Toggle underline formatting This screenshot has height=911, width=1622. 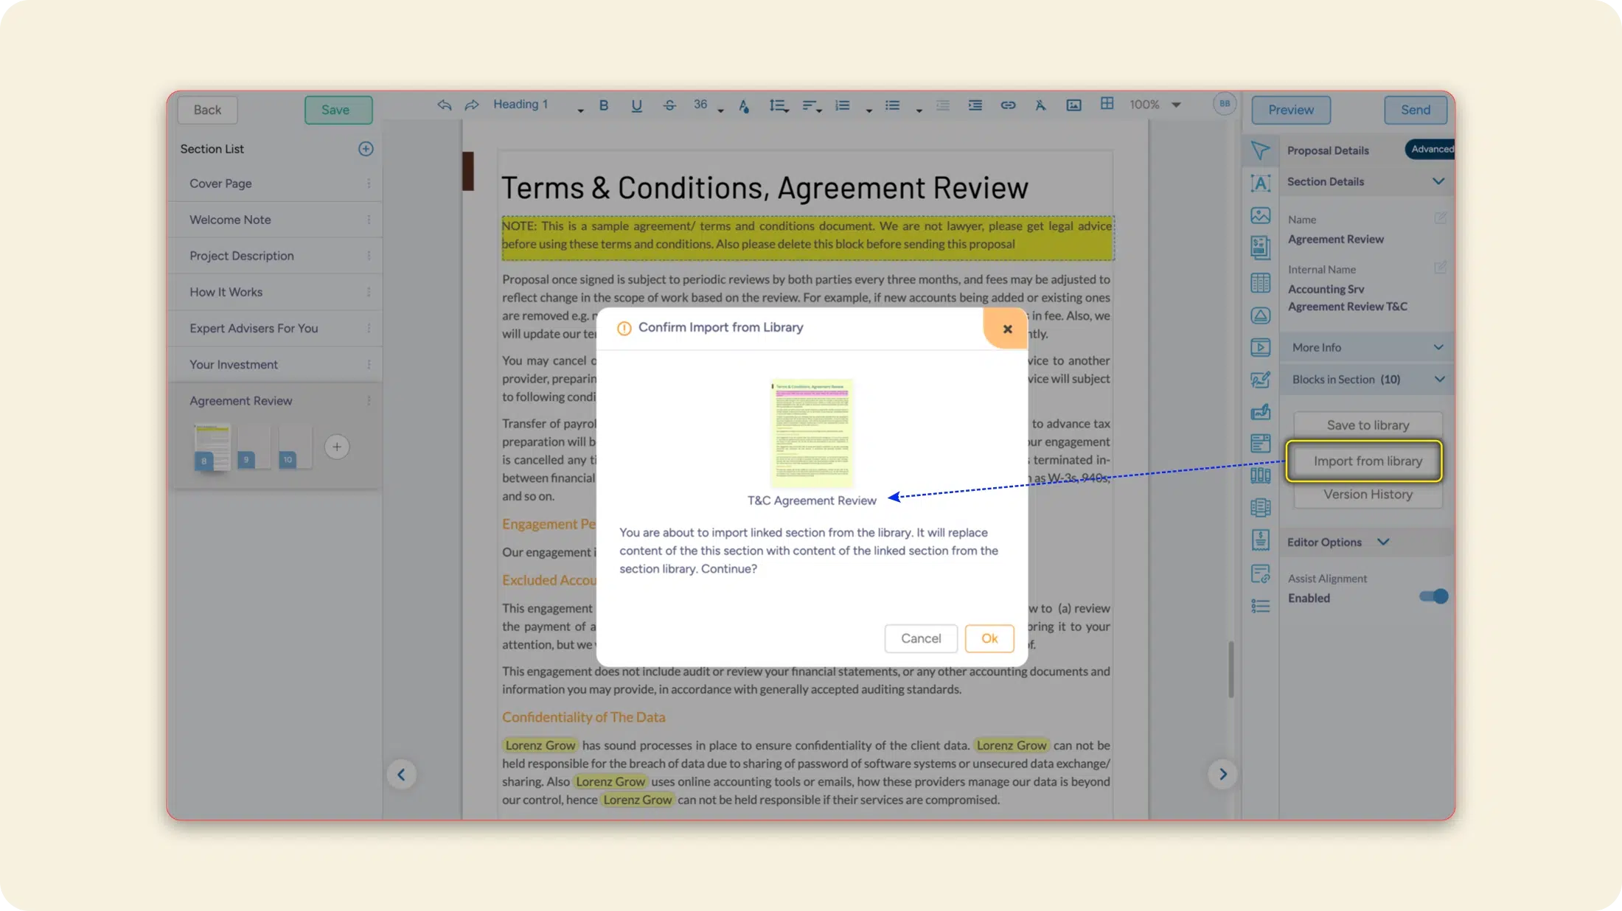636,105
